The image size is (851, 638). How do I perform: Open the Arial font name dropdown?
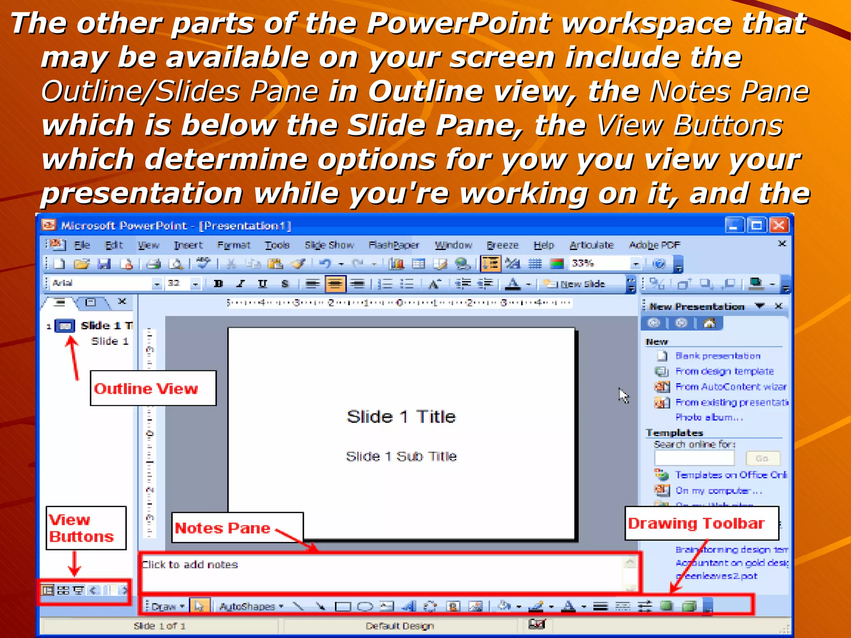coord(157,284)
